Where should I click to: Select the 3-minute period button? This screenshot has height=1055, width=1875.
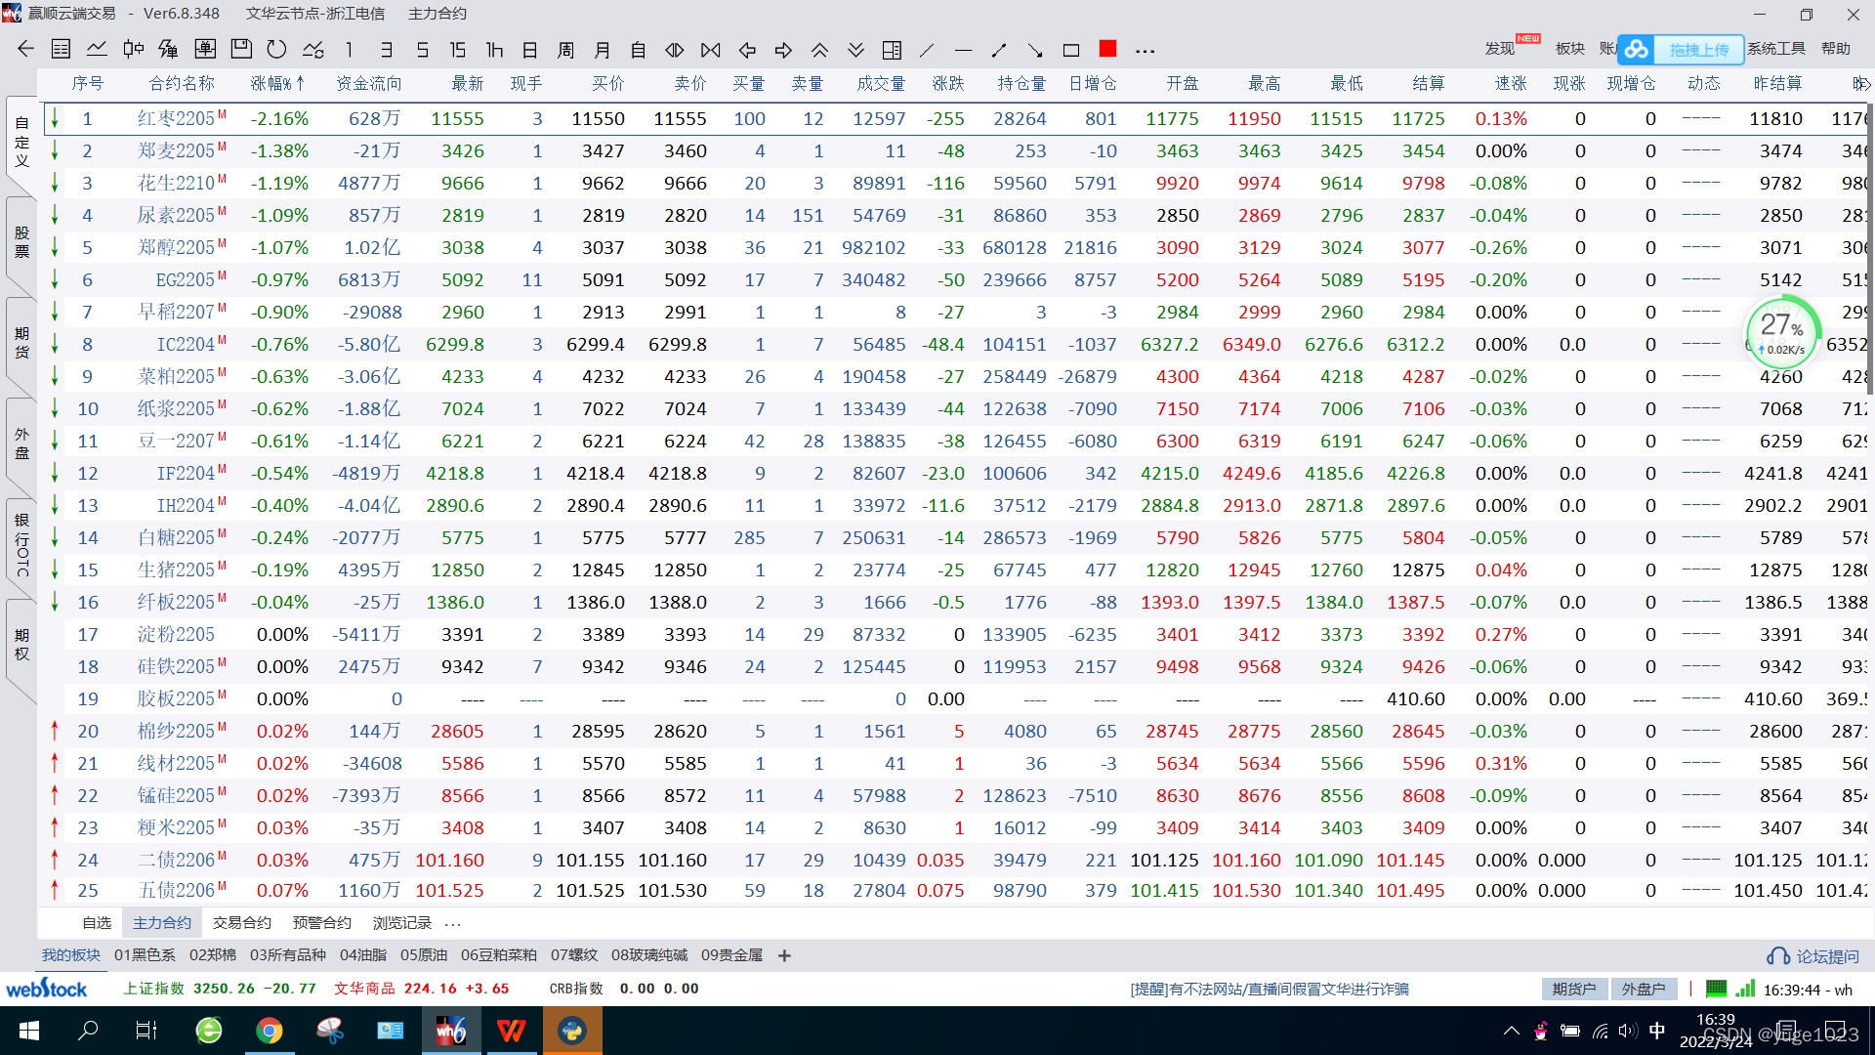[386, 50]
